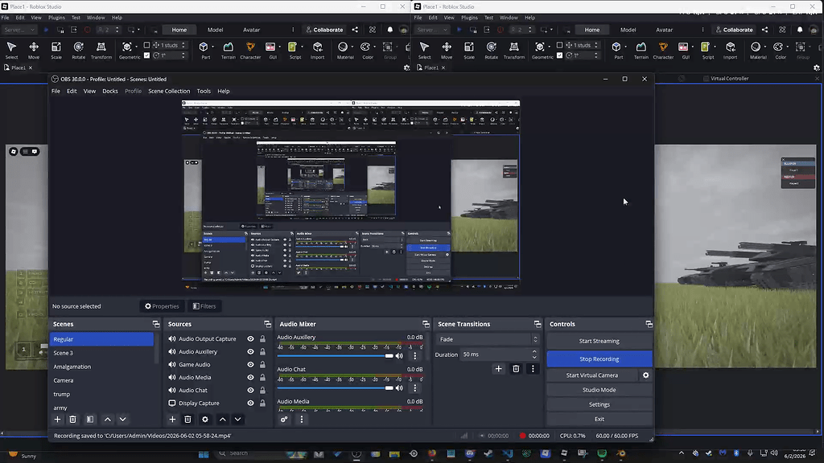The width and height of the screenshot is (824, 463).
Task: Open OBS Settings from Controls
Action: point(599,405)
